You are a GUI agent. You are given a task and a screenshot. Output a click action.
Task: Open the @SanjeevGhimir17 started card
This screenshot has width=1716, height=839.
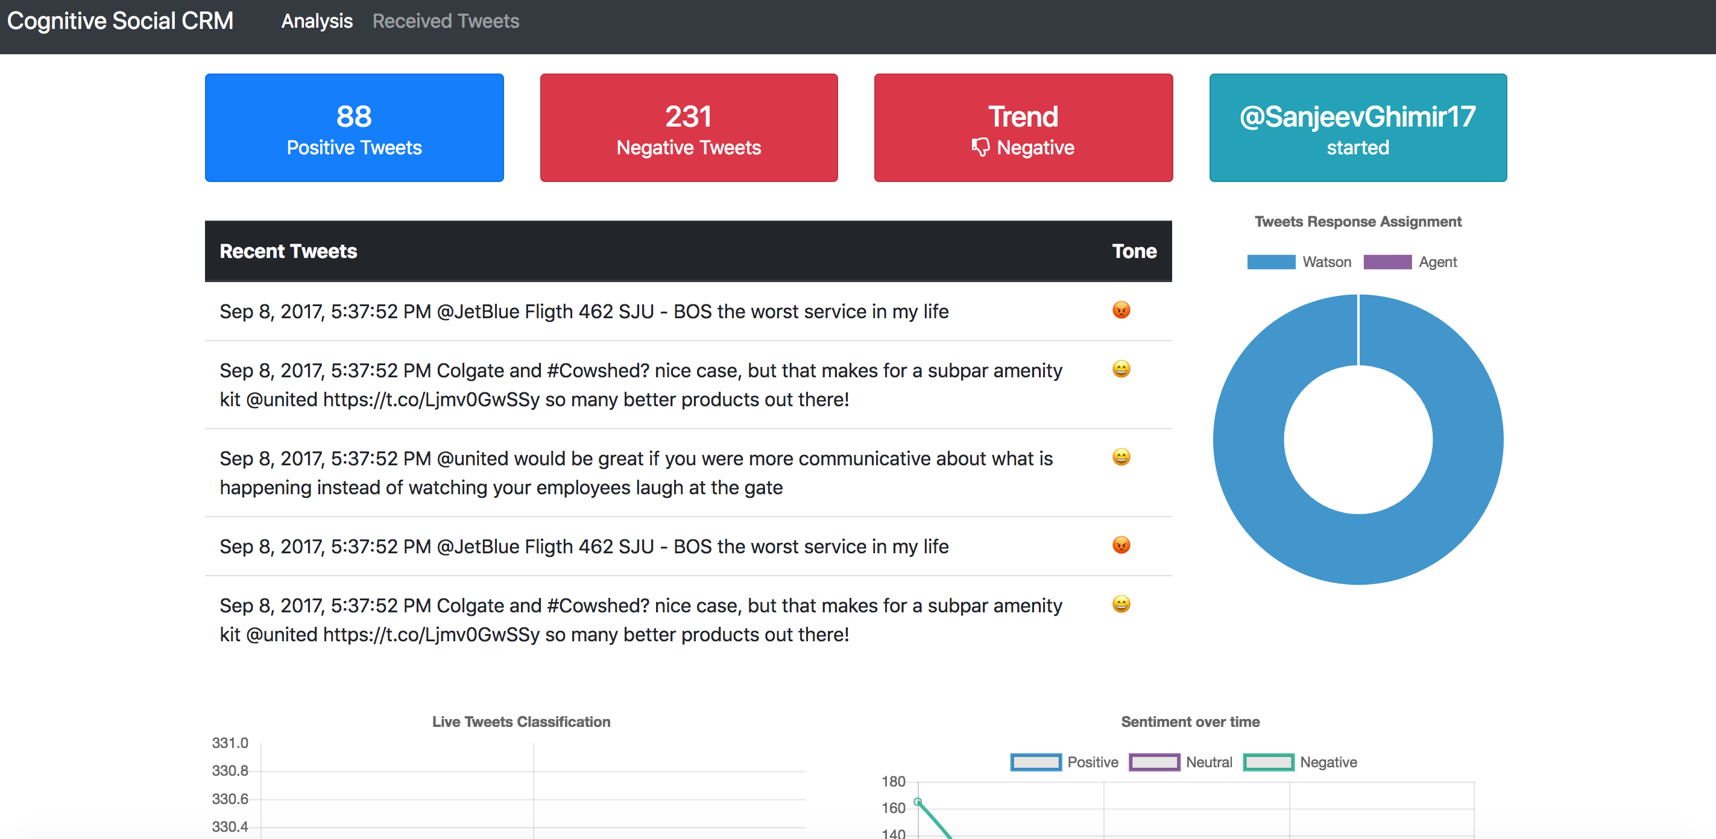point(1358,128)
